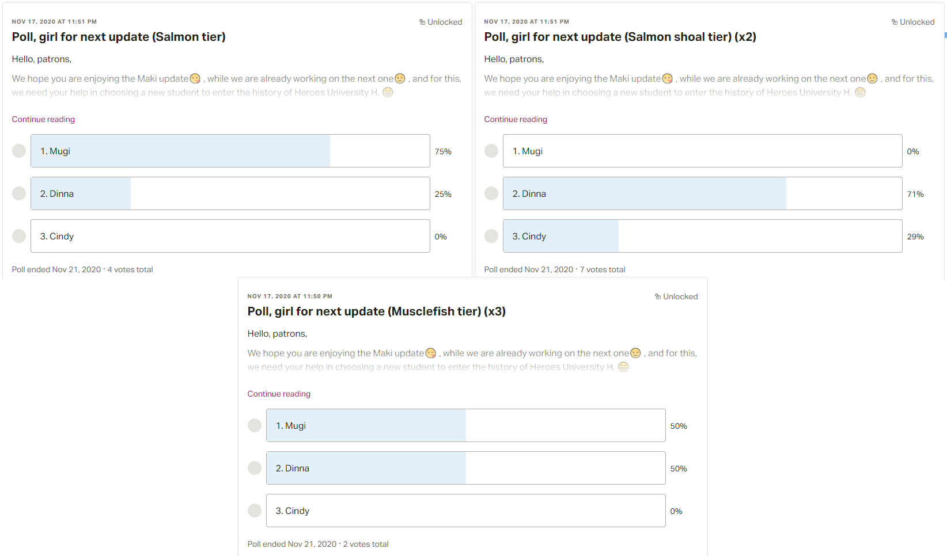Select Cindy radio button in Salmon tier poll
The width and height of the screenshot is (947, 556).
pos(19,236)
